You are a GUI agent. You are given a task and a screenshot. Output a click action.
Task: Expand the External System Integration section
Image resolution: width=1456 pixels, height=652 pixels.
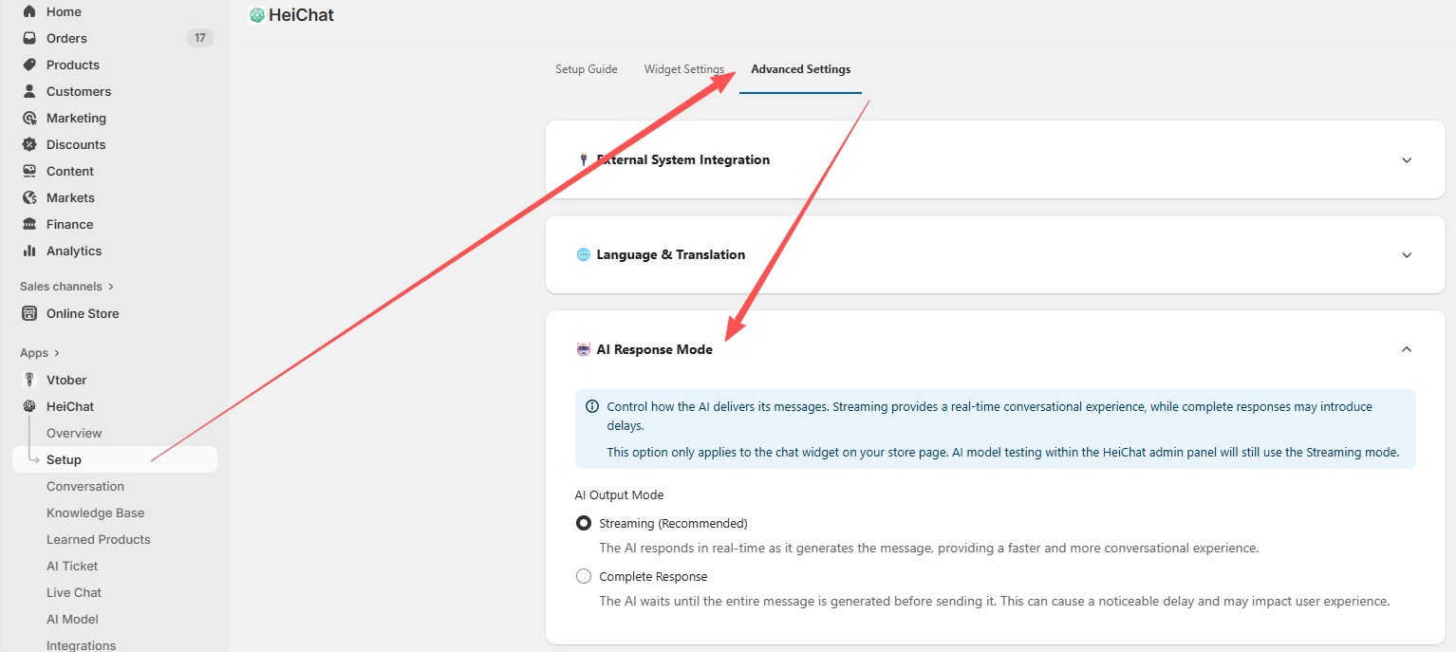click(1406, 159)
